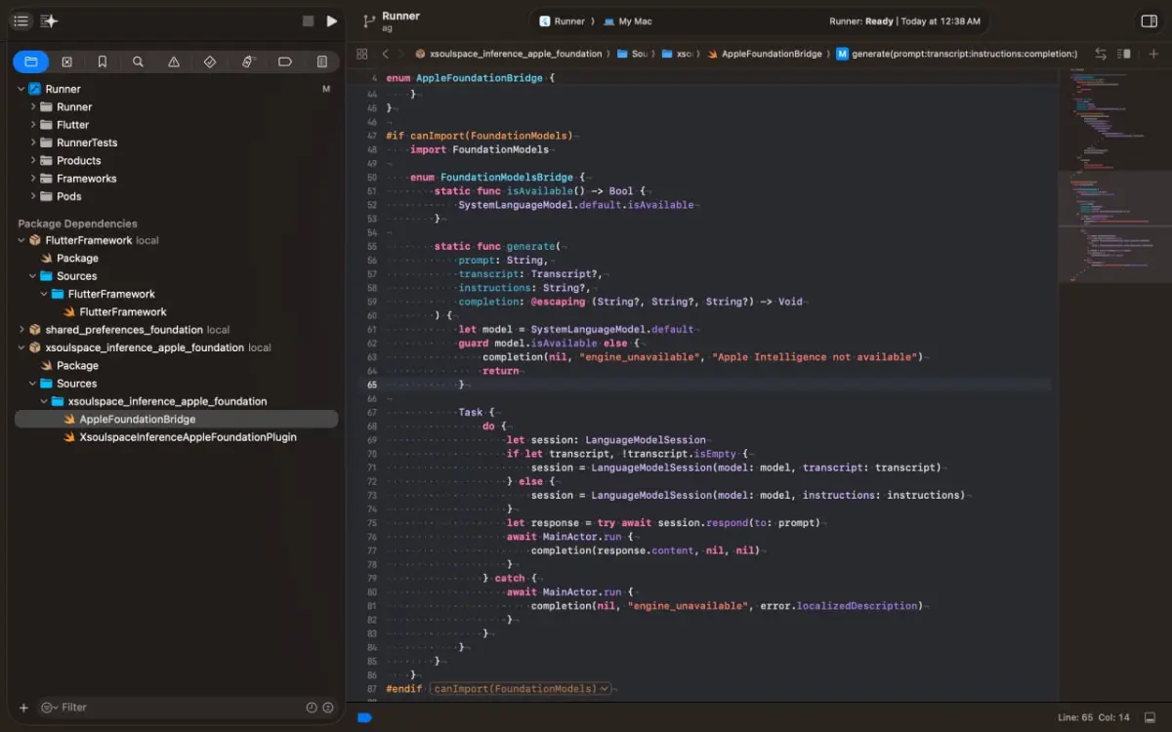
Task: Add a new editor pane
Action: click(x=1153, y=54)
